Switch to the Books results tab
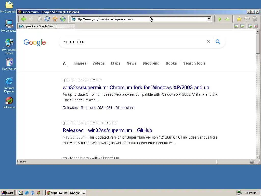261x196 pixels. [171, 63]
